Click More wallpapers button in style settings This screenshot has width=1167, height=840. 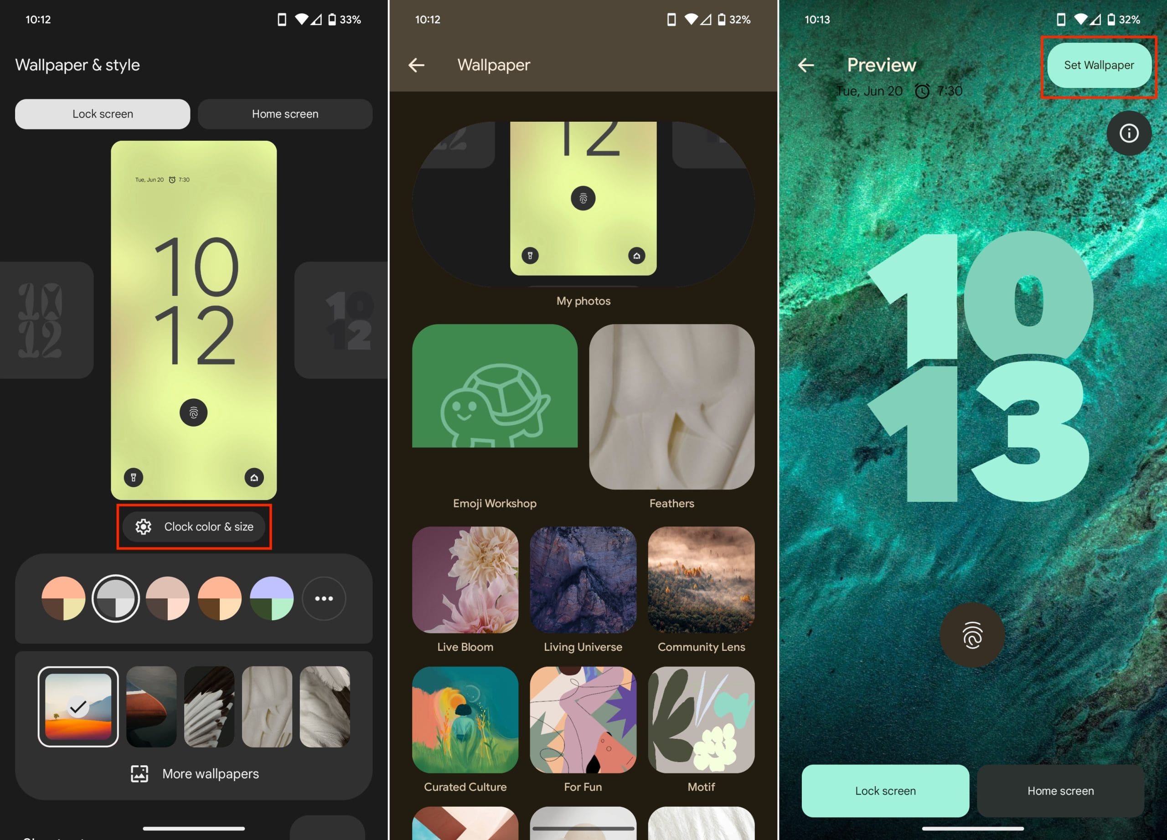pyautogui.click(x=193, y=773)
